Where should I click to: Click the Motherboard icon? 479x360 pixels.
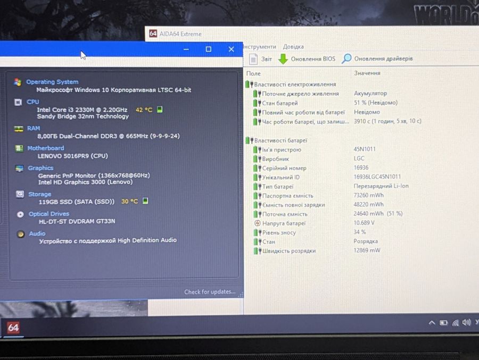[x=19, y=148]
